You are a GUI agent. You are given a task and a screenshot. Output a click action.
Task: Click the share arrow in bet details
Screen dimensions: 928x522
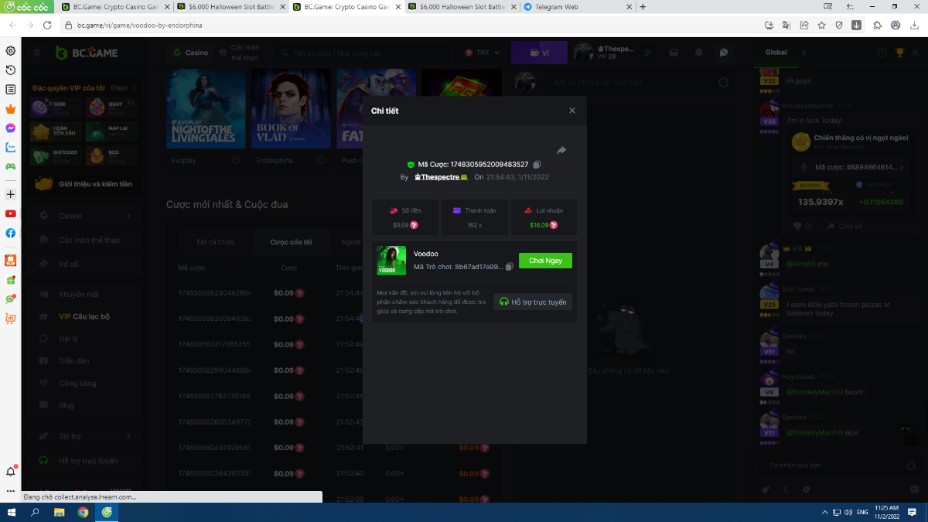[561, 150]
